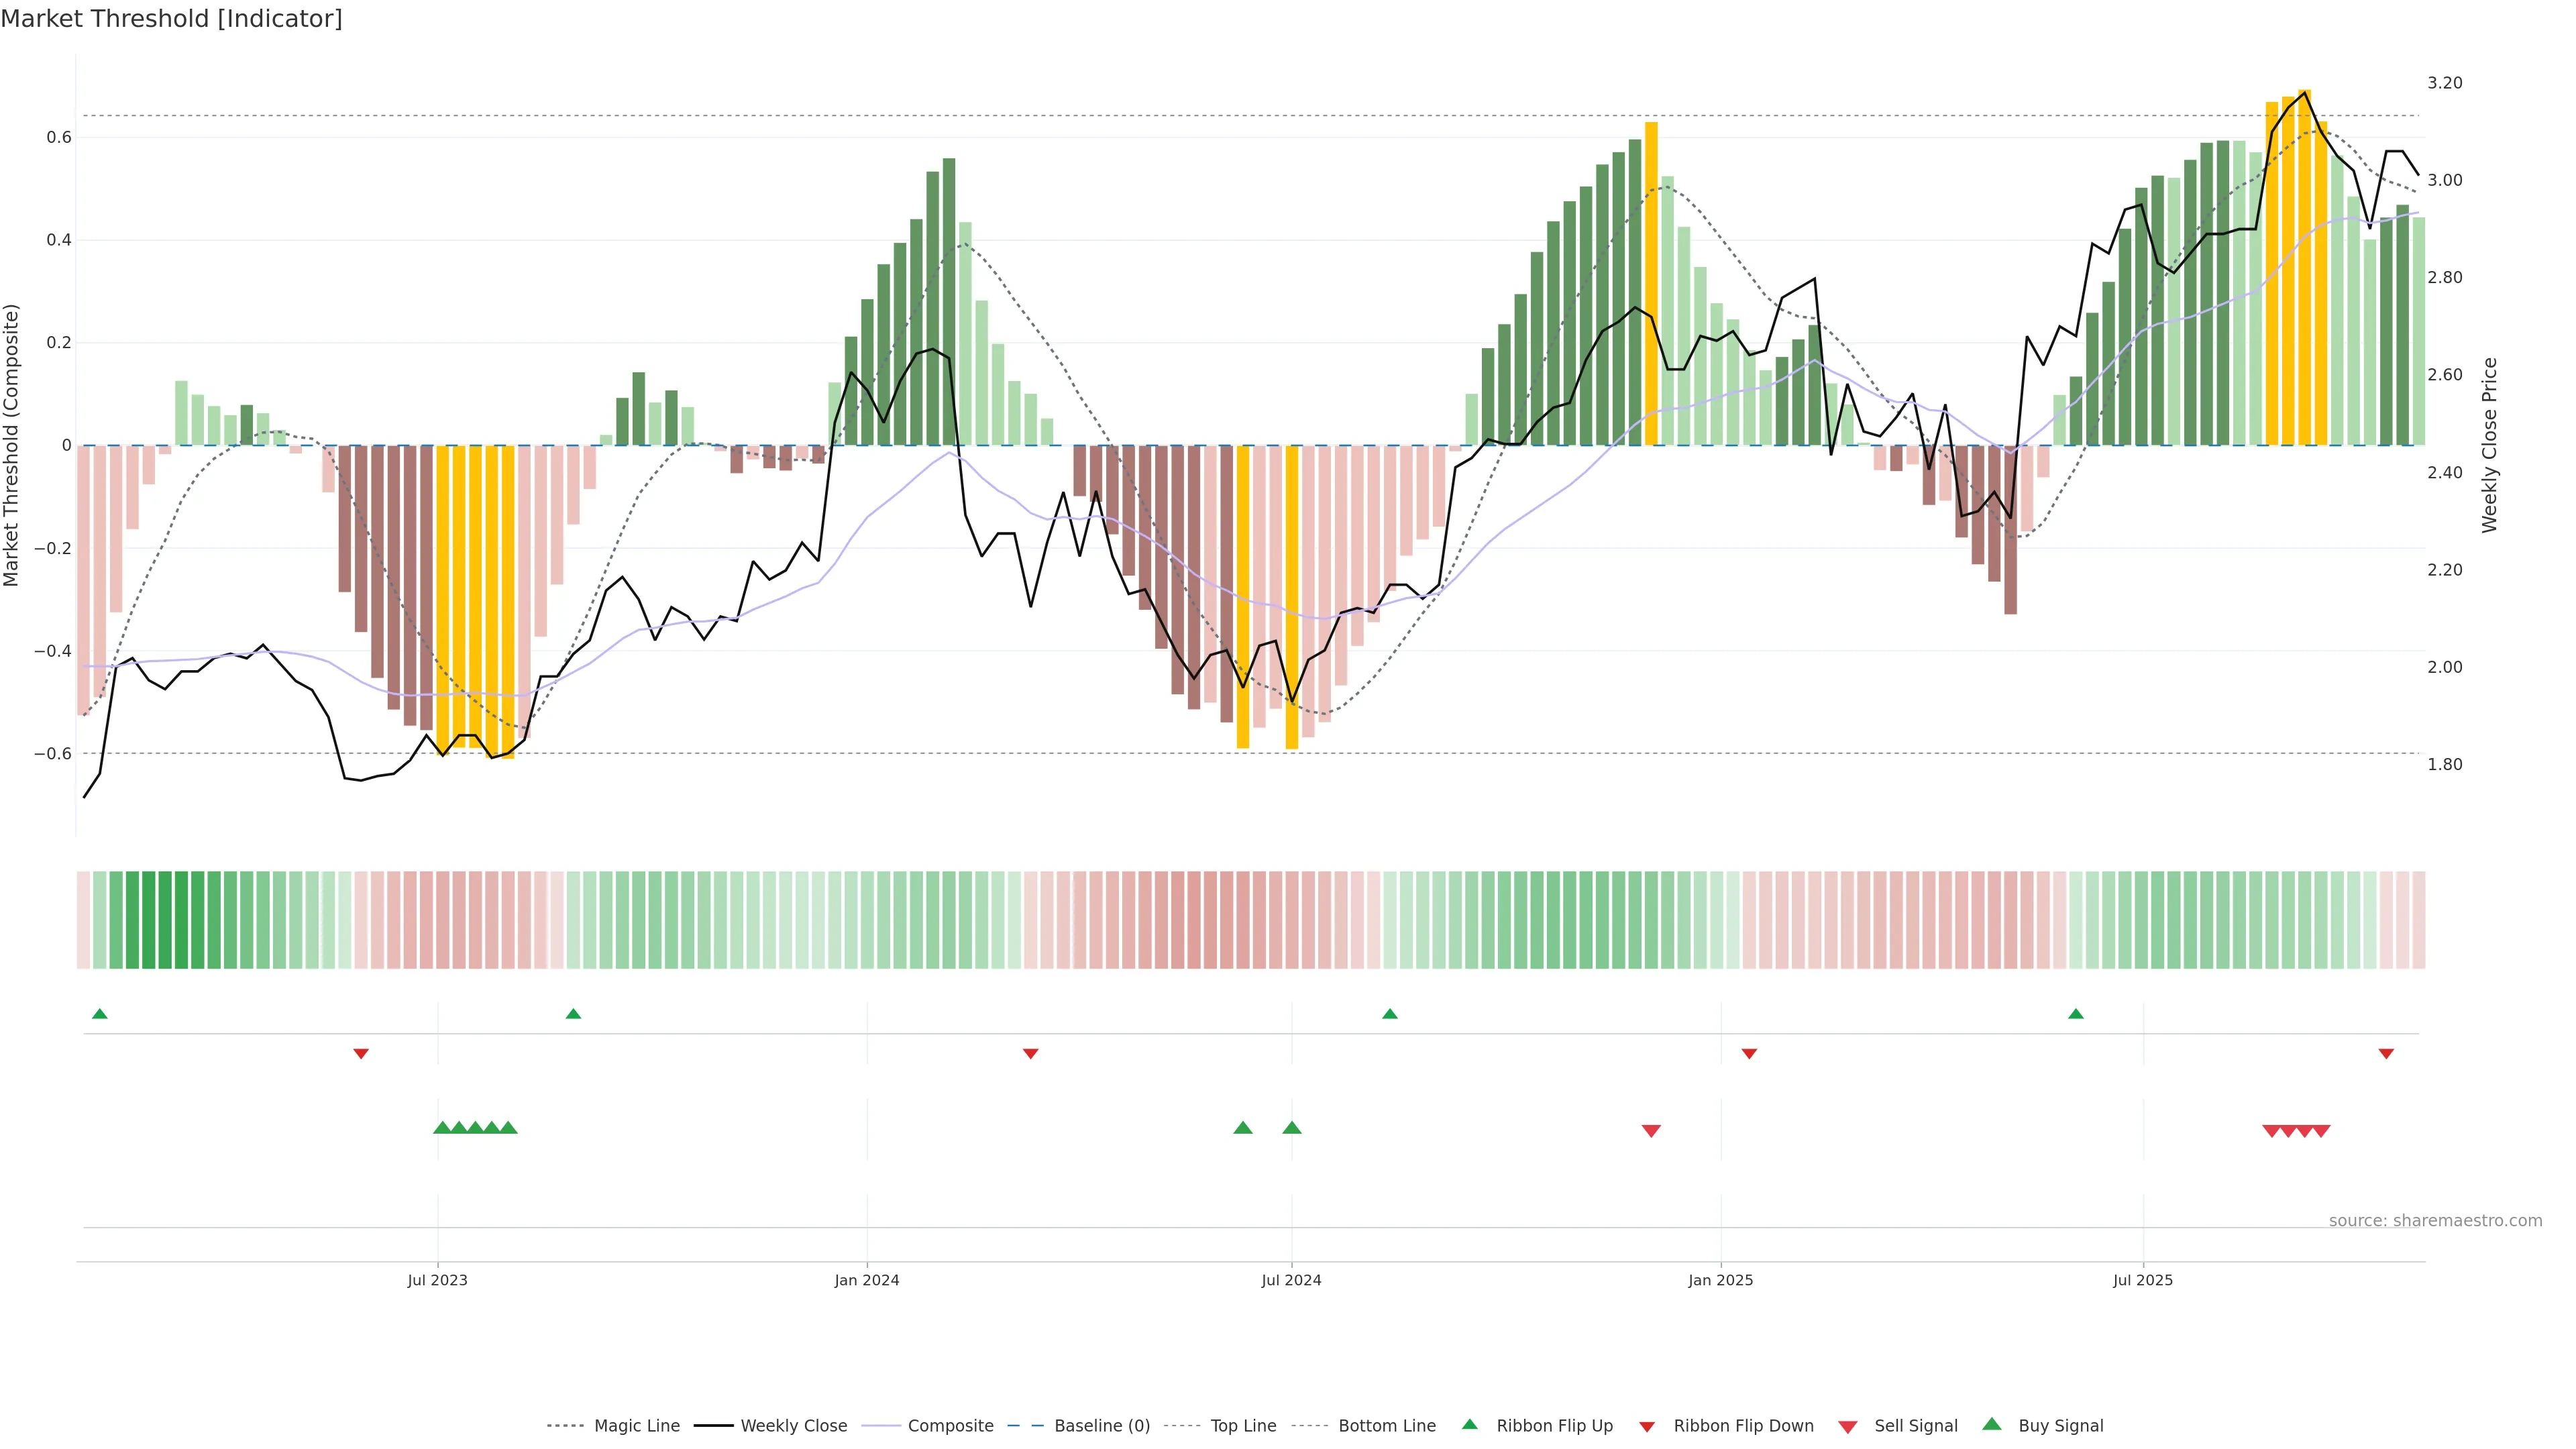Click the Jul 2025 x-axis label
Image resolution: width=2576 pixels, height=1449 pixels.
pos(2143,1280)
